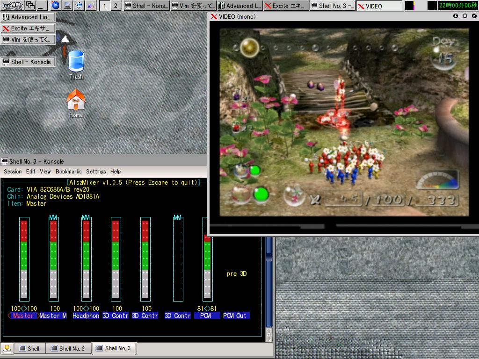The image size is (479, 359).
Task: Open Bookmarks menu in Konsole
Action: pos(68,172)
